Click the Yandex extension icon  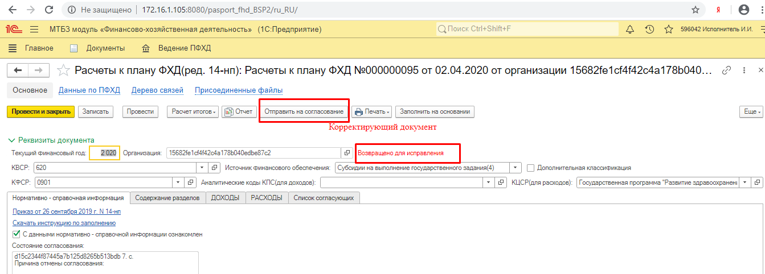coord(718,10)
